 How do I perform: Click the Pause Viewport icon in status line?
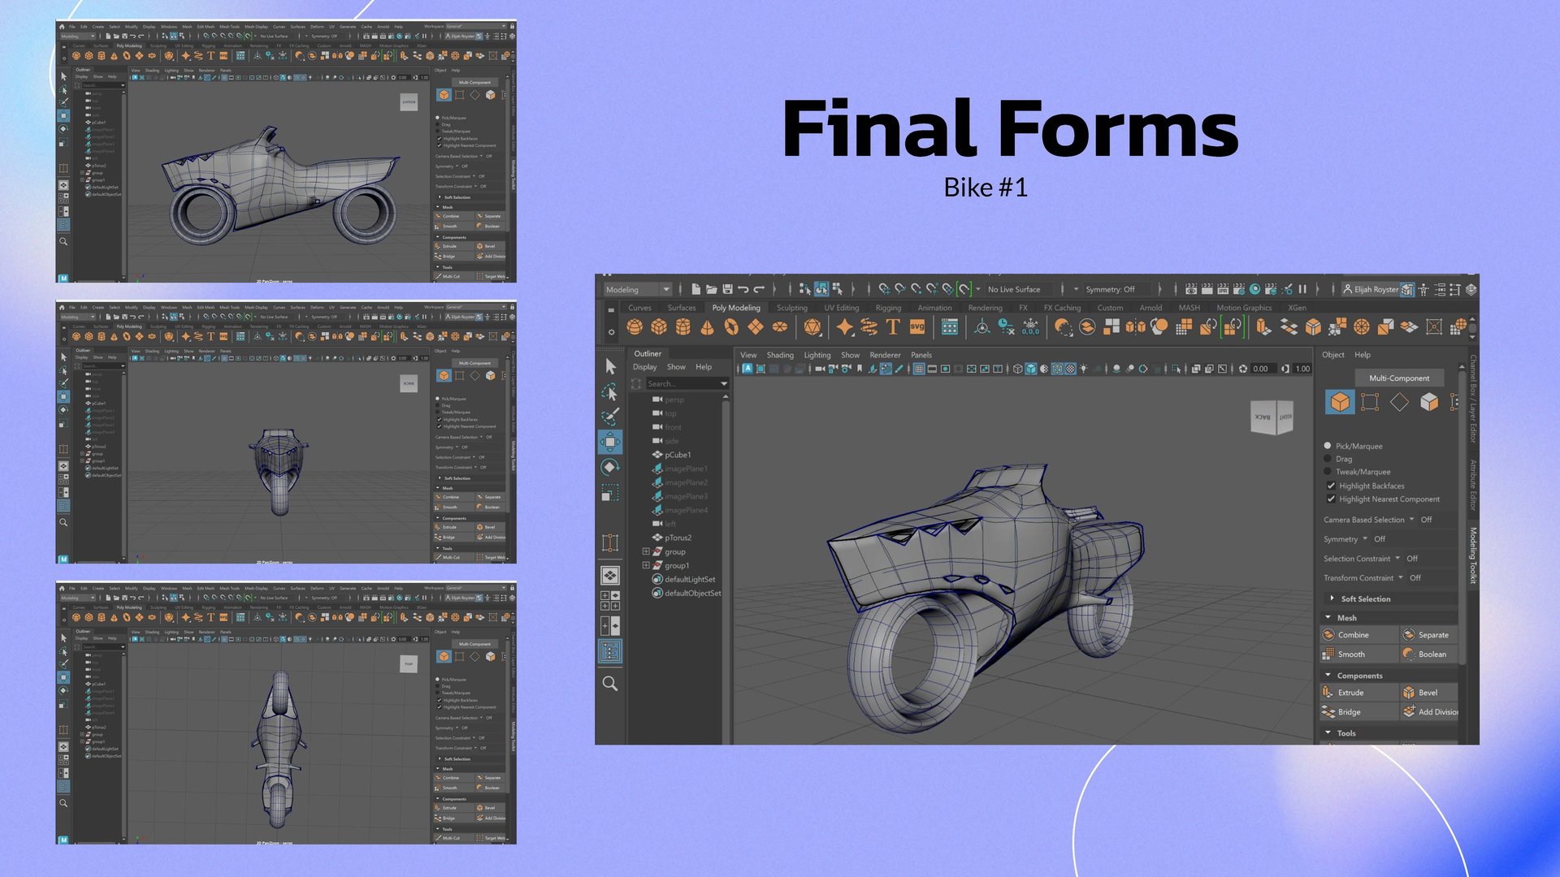tap(1302, 289)
